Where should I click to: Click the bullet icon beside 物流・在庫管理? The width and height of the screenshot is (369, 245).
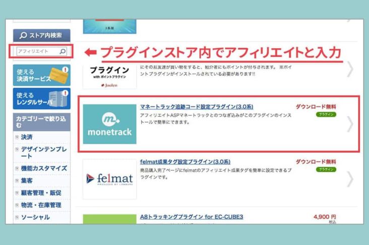17,205
